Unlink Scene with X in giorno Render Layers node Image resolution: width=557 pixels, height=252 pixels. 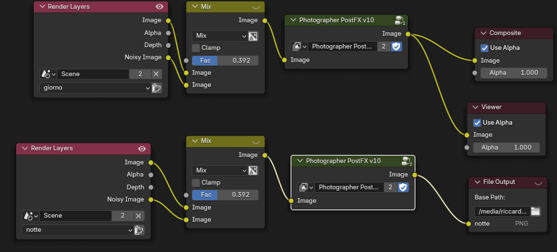(156, 74)
